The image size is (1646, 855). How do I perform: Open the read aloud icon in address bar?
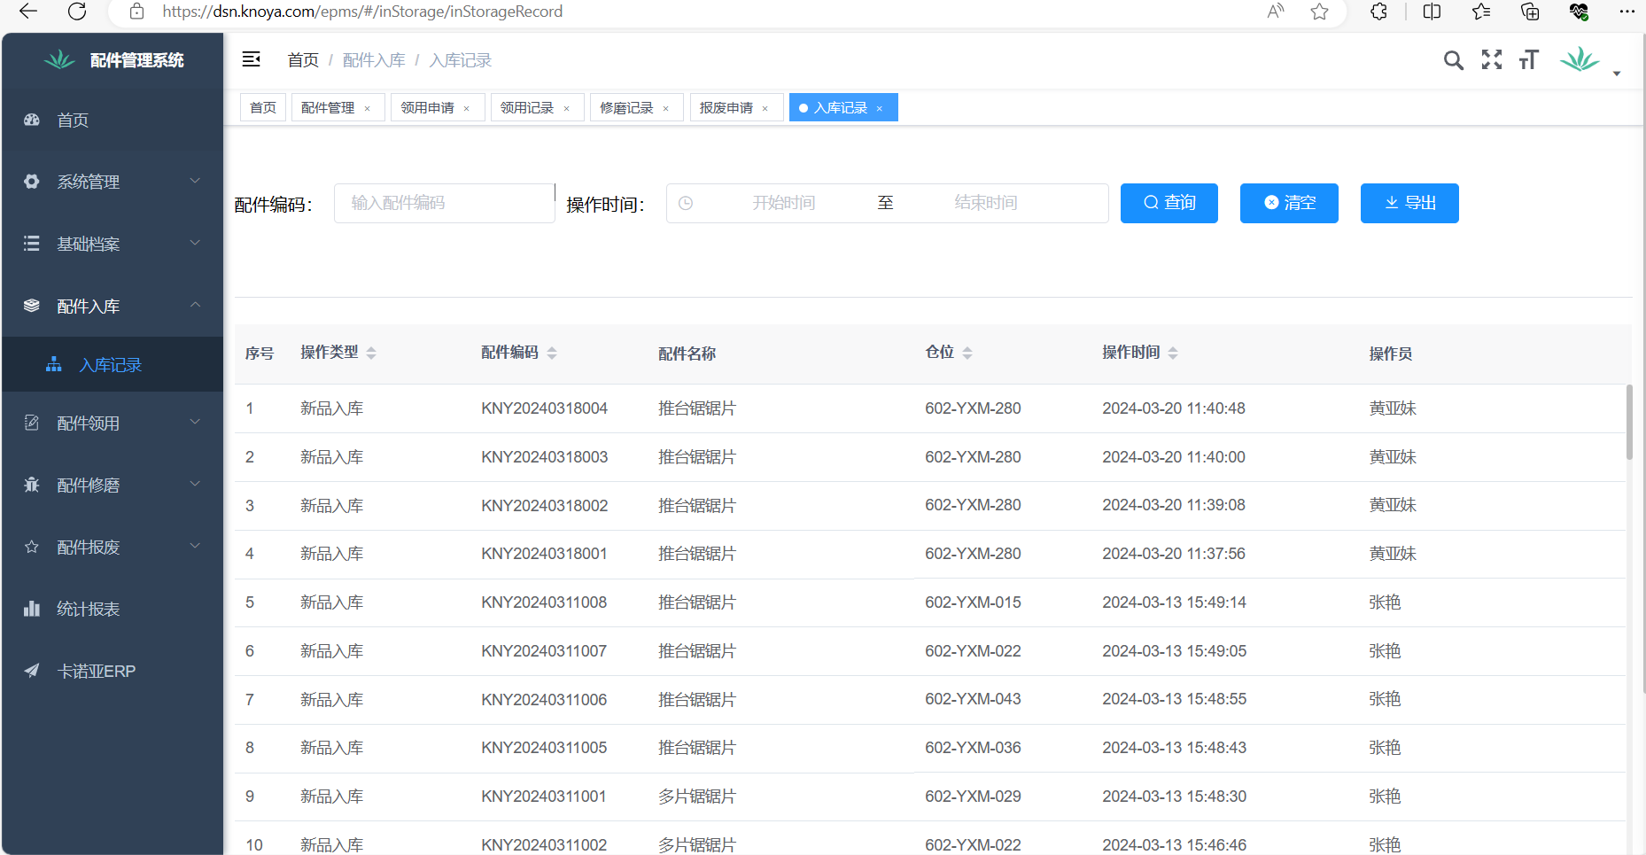pyautogui.click(x=1276, y=12)
